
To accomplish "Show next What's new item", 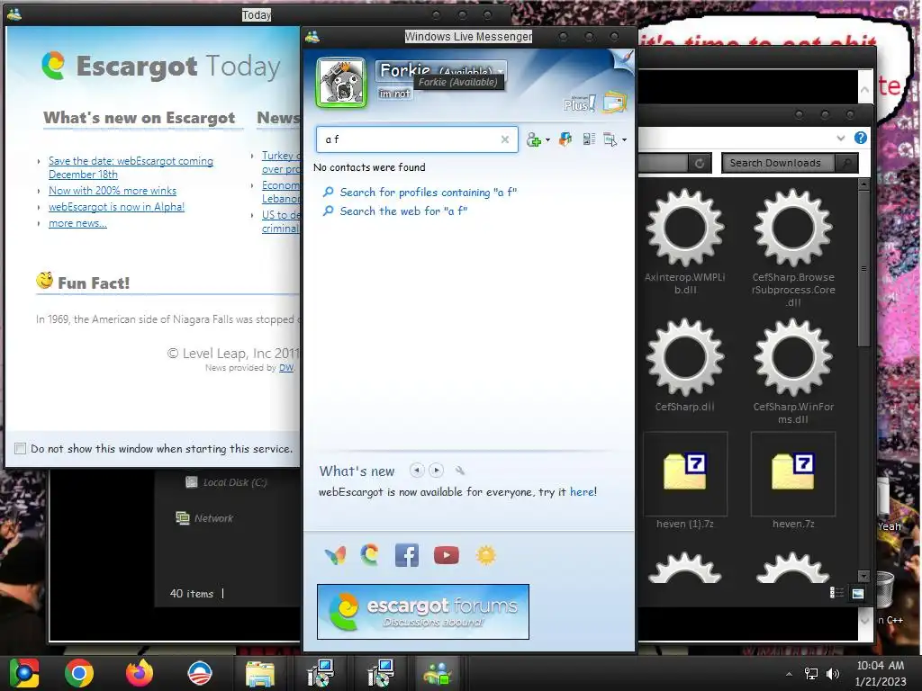I will click(x=437, y=470).
